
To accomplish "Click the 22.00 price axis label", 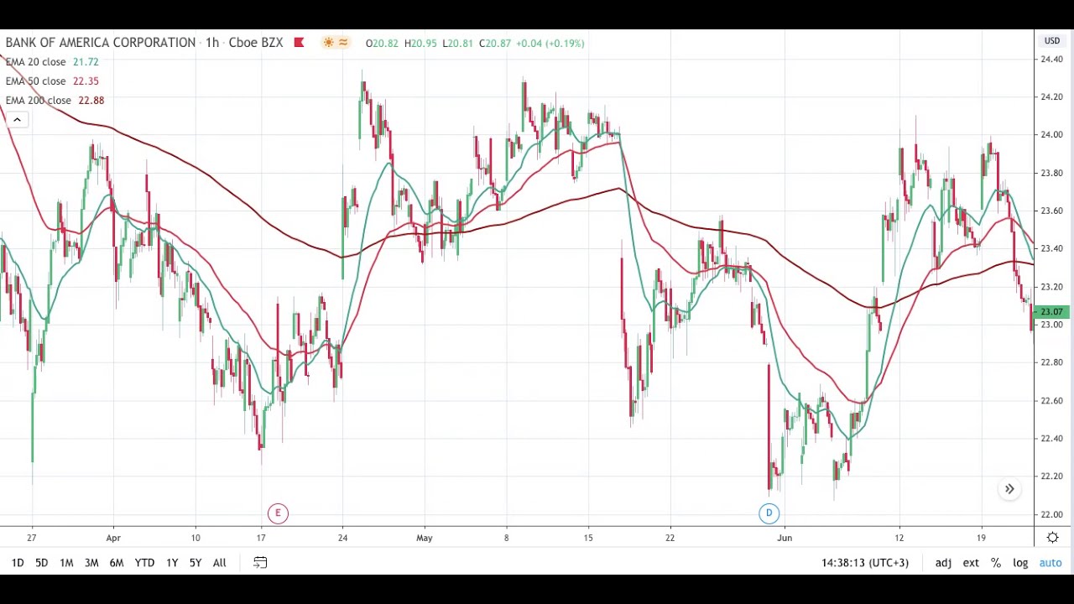I will pyautogui.click(x=1051, y=514).
